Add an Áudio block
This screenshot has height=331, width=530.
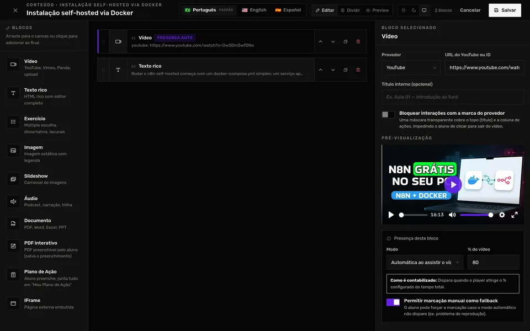pos(44,201)
